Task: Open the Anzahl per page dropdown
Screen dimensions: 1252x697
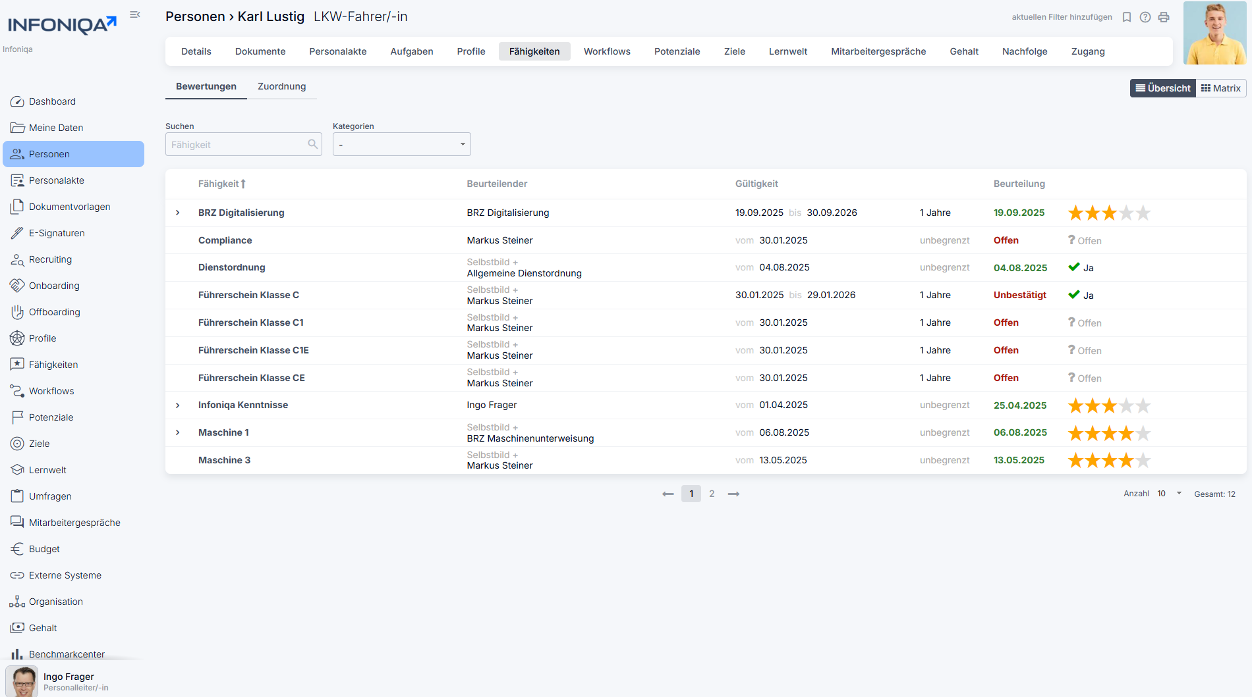Action: (1170, 494)
